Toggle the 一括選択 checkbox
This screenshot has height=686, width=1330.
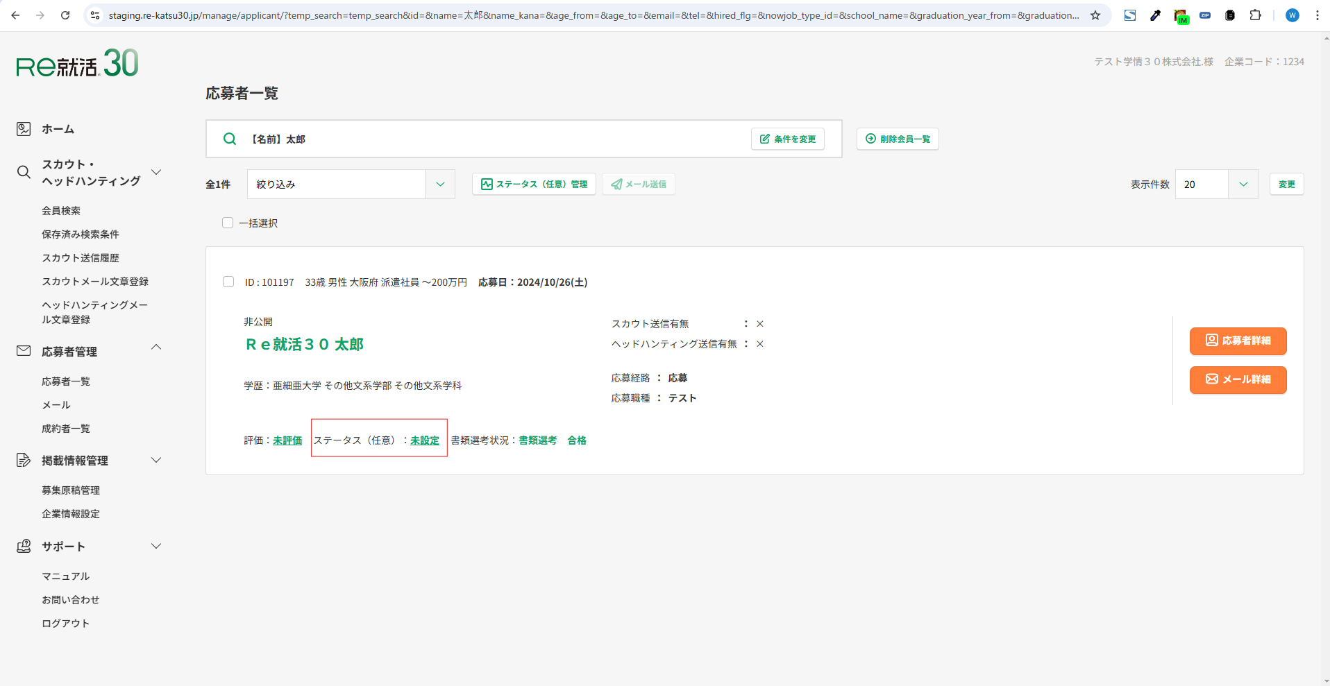click(228, 223)
